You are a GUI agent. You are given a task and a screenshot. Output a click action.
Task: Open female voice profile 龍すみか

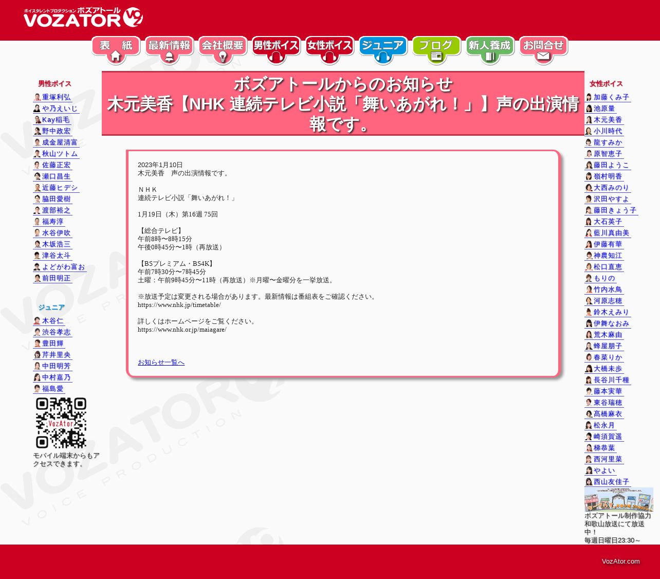(604, 142)
